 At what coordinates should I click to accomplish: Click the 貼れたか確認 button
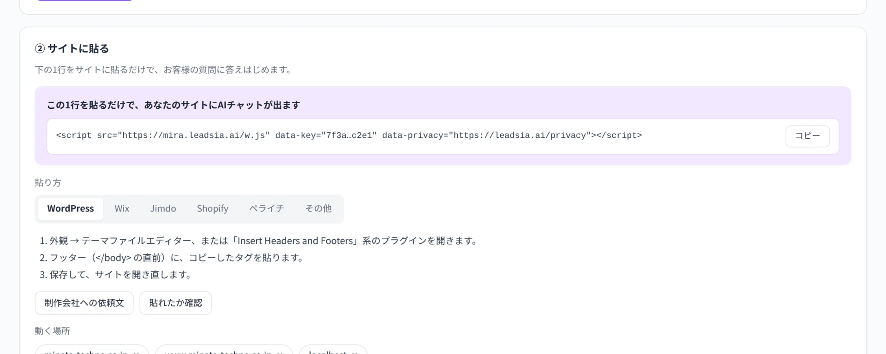coord(175,303)
